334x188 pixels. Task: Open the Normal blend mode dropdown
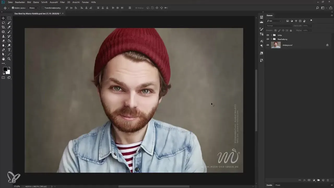click(279, 26)
